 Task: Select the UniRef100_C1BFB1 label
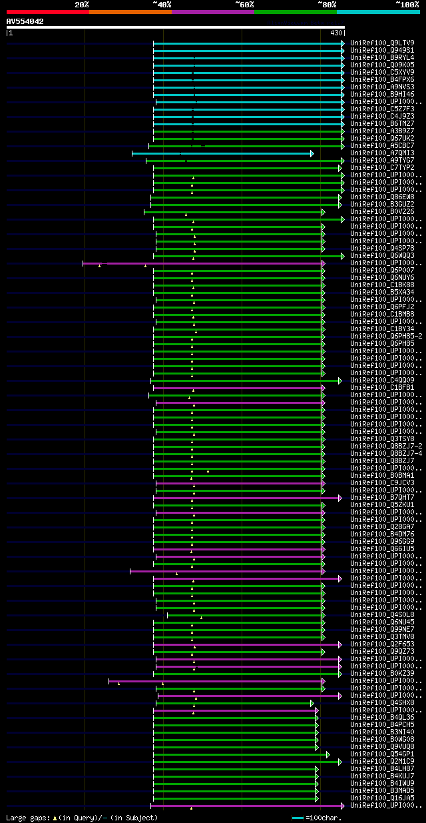[382, 387]
